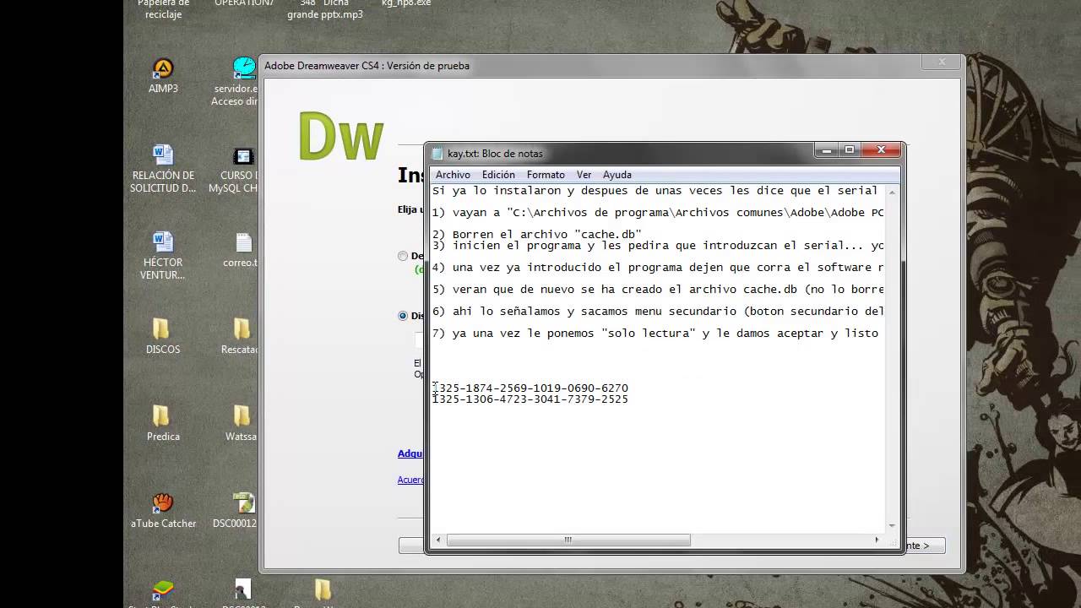Click line starting '5) veran que de nuevo'
The image size is (1081, 608).
pos(658,290)
